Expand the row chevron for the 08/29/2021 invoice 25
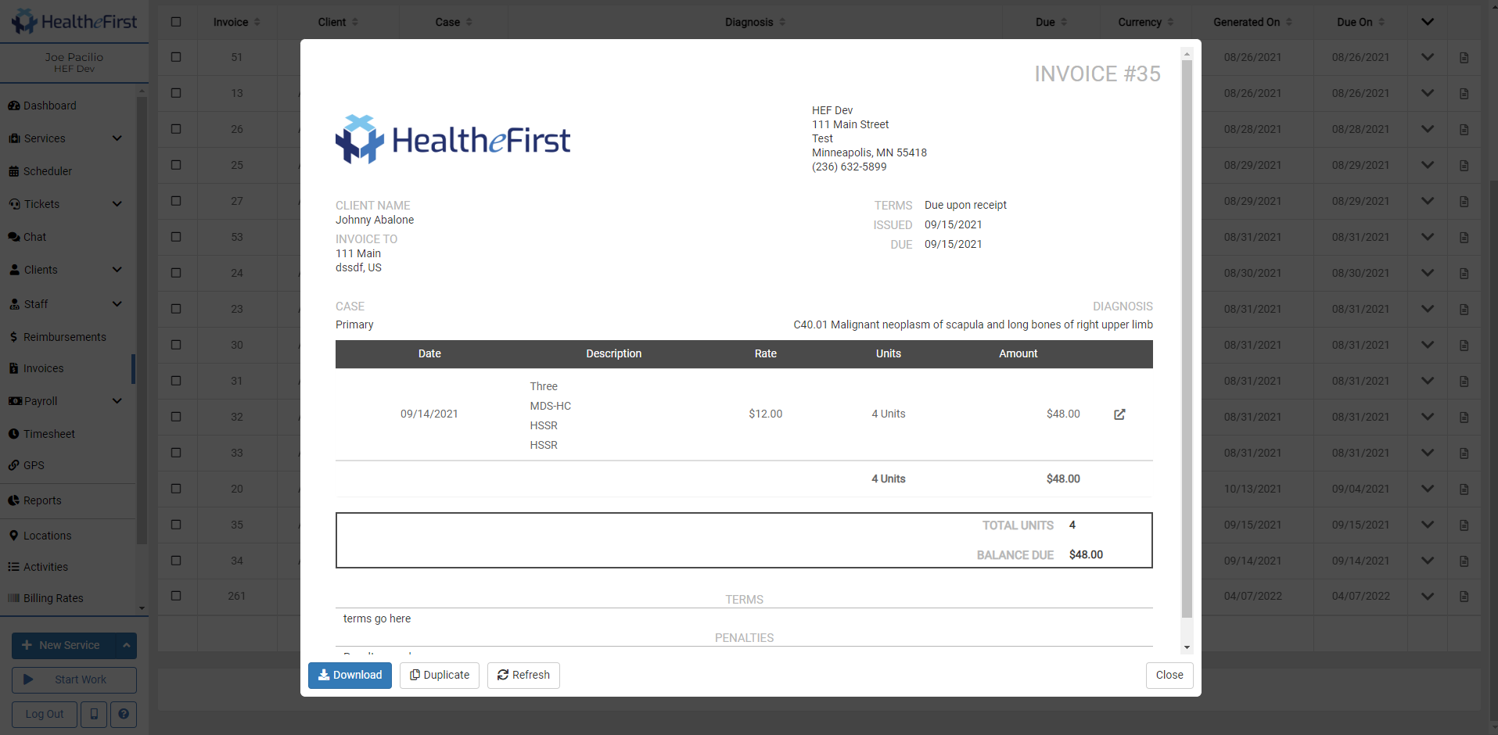Screen dimensions: 1498x735 (1428, 165)
